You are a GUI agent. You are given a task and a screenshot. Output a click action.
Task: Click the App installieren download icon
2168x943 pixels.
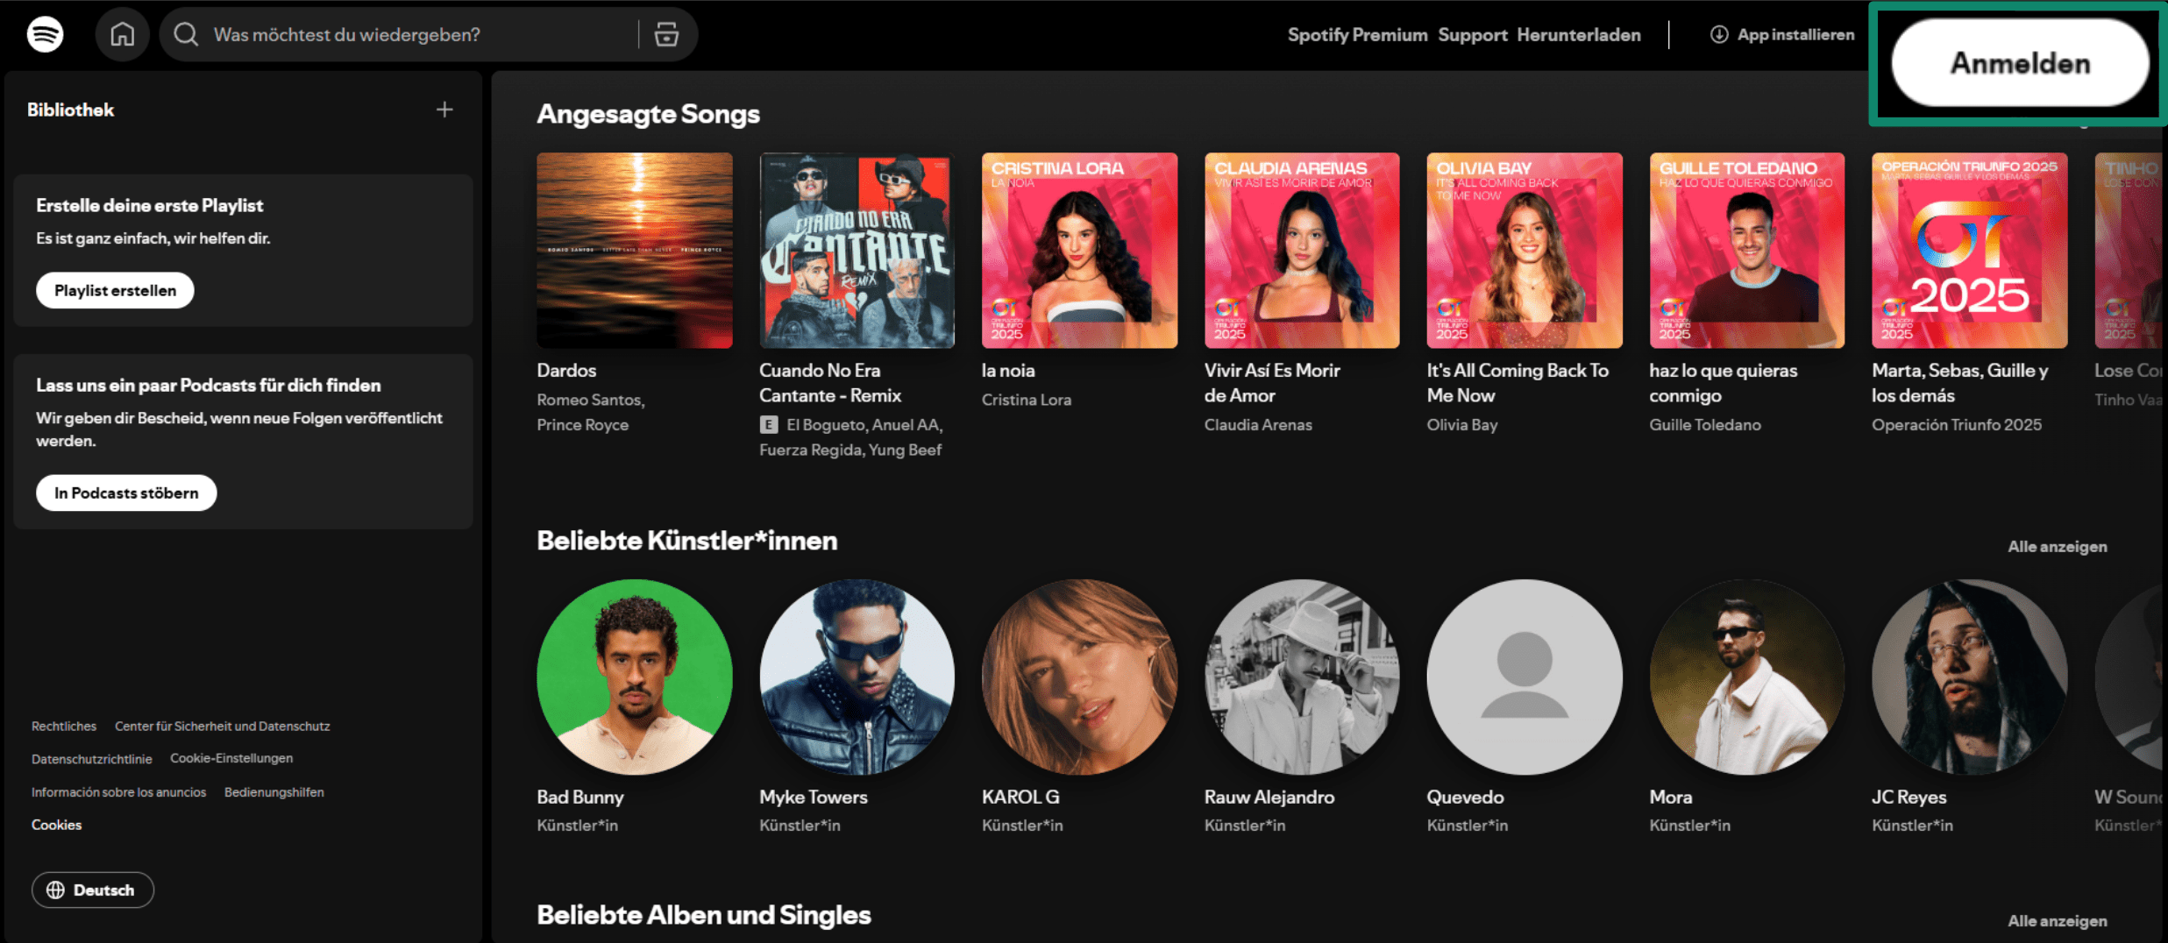point(1718,35)
